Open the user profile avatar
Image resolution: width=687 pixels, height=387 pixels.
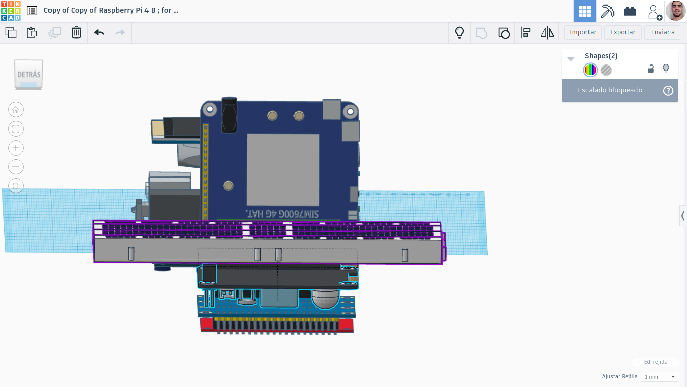[676, 11]
